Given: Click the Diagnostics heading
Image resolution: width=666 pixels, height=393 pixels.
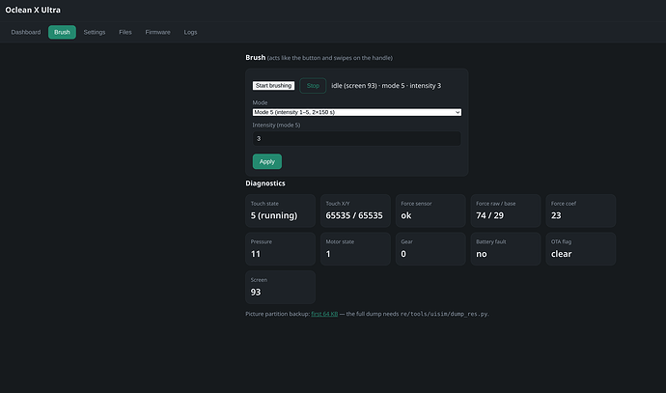Looking at the screenshot, I should coord(265,183).
